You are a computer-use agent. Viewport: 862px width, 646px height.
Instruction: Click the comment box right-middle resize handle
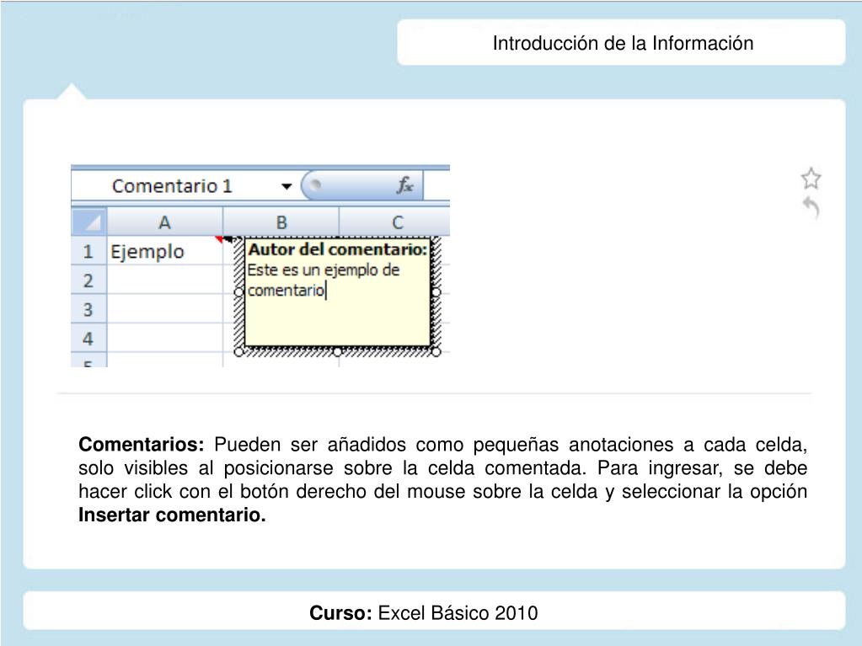(436, 292)
